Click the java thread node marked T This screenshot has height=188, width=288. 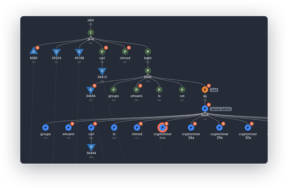coord(91,33)
